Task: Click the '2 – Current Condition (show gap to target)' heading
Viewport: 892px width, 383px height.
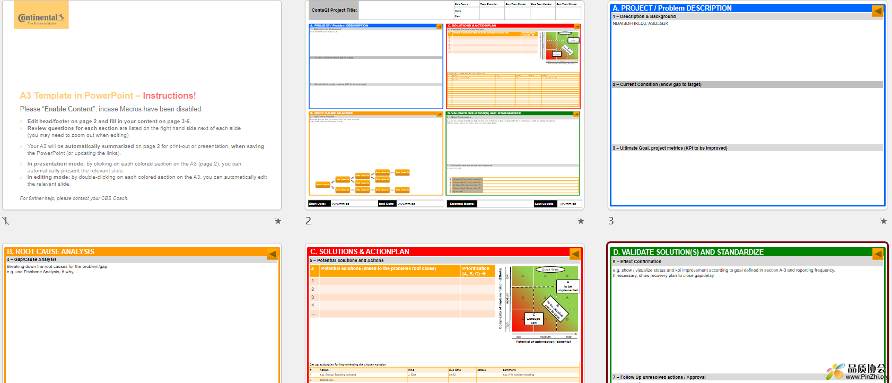Action: (x=657, y=84)
